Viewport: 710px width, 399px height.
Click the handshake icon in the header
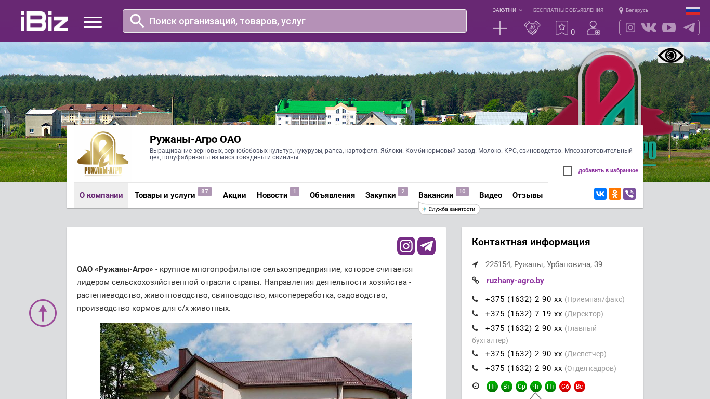pyautogui.click(x=532, y=28)
